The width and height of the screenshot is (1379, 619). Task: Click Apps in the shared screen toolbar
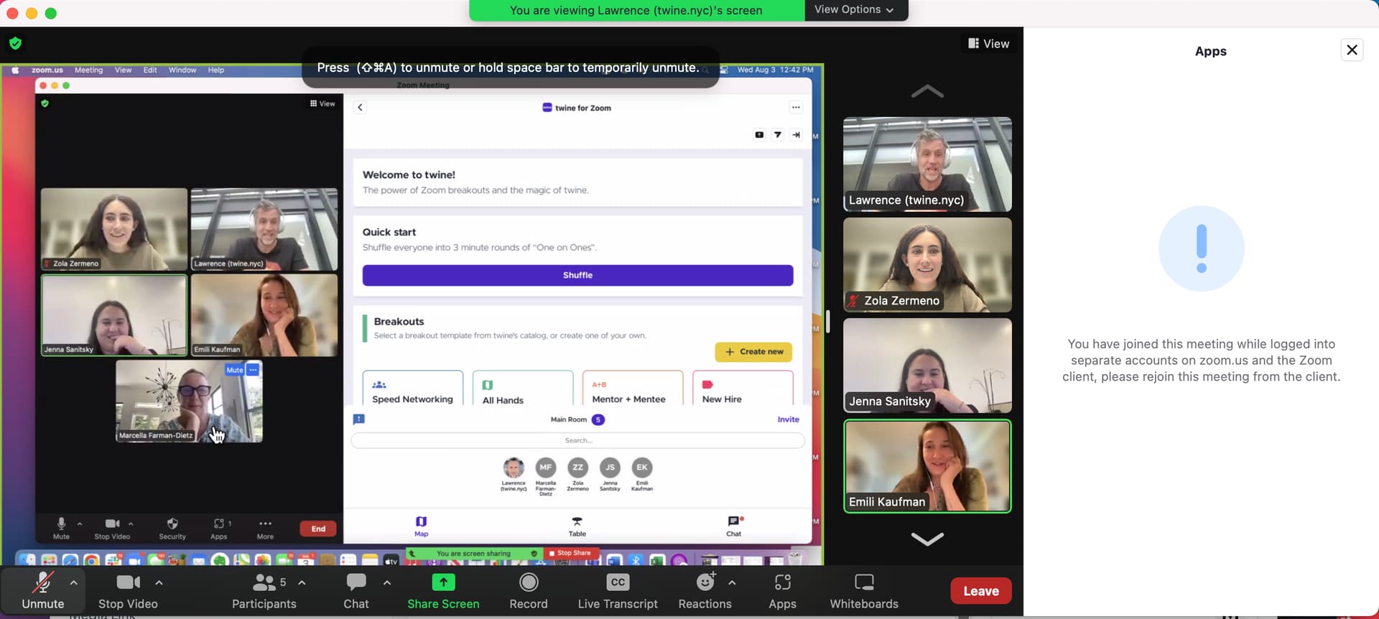tap(219, 528)
